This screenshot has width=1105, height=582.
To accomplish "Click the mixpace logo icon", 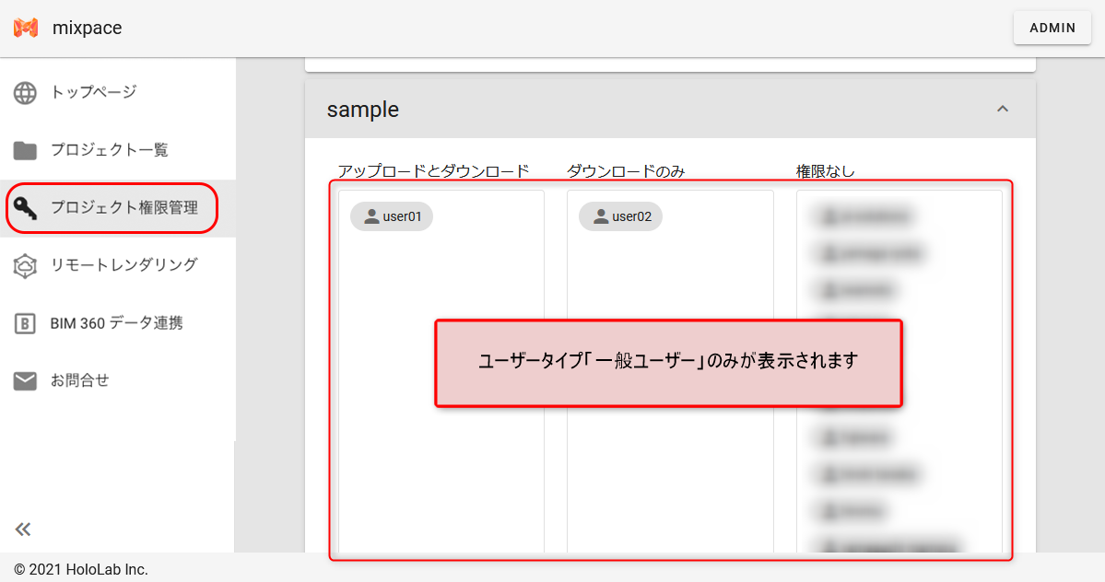I will (26, 28).
